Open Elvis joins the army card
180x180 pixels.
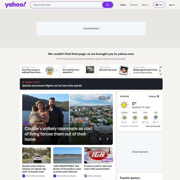click(114, 70)
